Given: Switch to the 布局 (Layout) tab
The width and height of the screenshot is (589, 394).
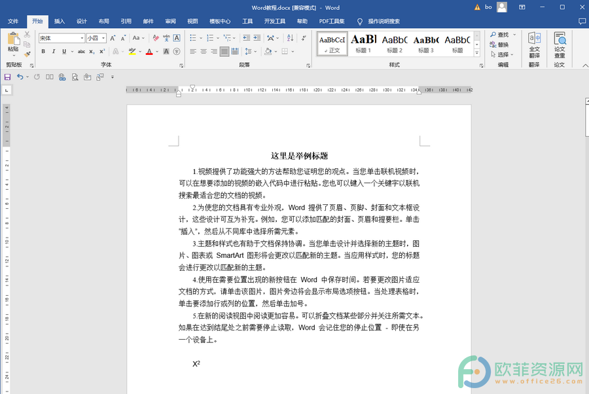Looking at the screenshot, I should (103, 22).
